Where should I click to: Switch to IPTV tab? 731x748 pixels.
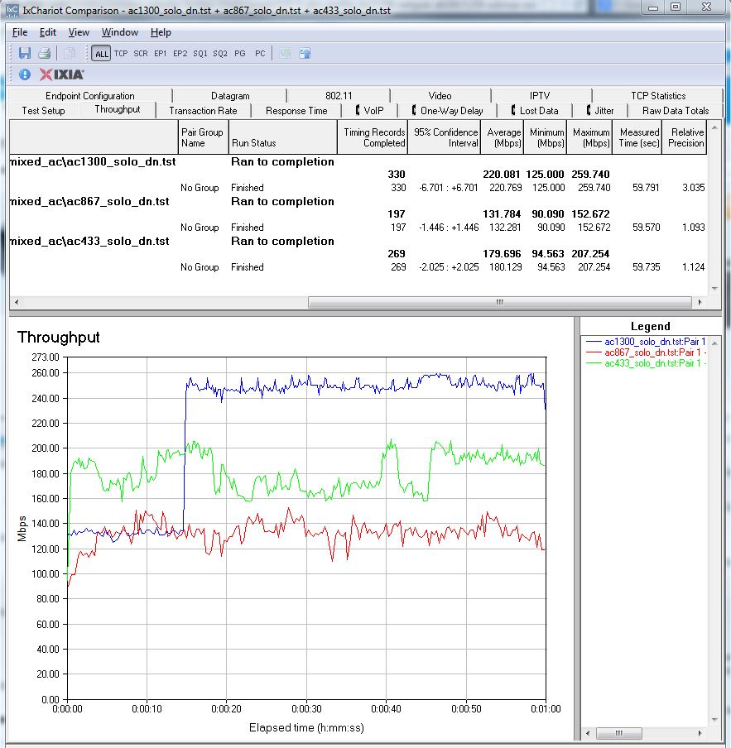point(540,96)
